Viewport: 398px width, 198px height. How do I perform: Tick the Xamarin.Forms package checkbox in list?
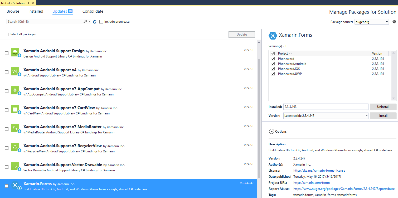click(7, 186)
